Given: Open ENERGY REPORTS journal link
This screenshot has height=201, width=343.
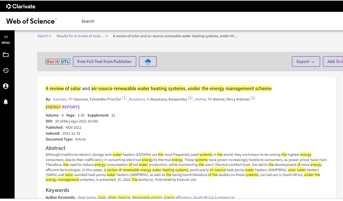Looking at the screenshot, I should tap(63, 107).
